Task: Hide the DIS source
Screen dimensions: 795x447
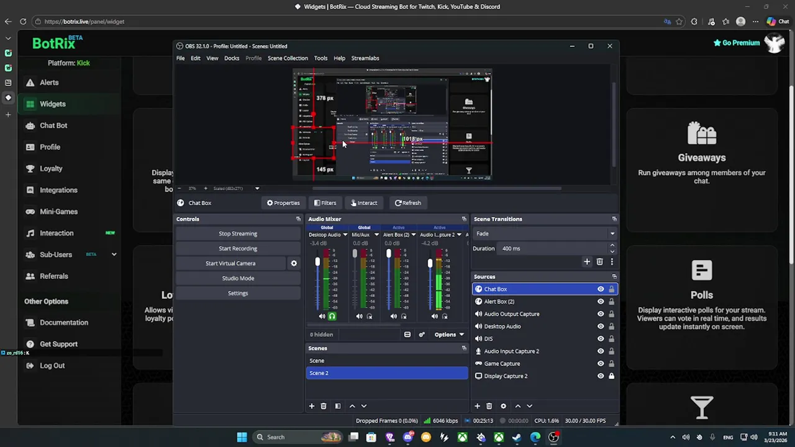Action: point(601,339)
